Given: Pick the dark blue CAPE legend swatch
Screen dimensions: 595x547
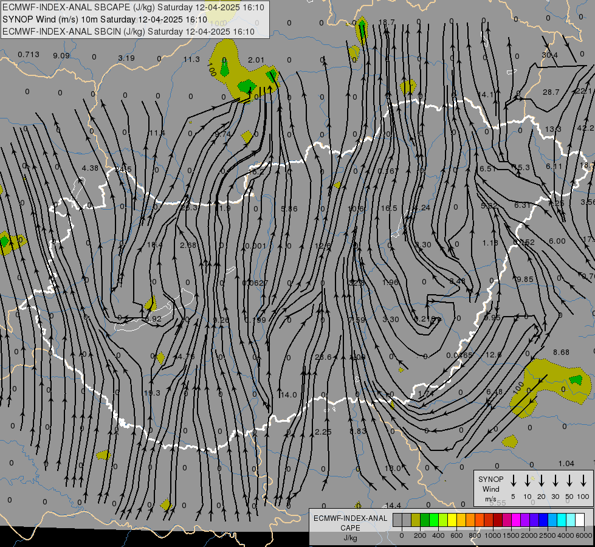Looking at the screenshot, I should [x=543, y=520].
